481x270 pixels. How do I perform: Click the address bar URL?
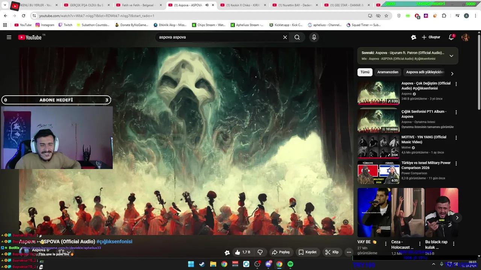coord(97,16)
